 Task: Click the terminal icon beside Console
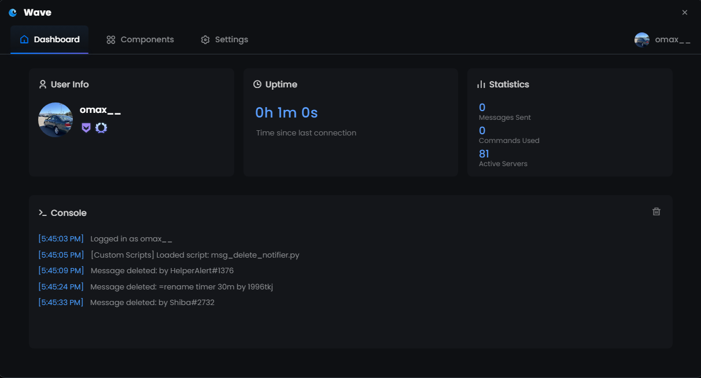coord(42,212)
